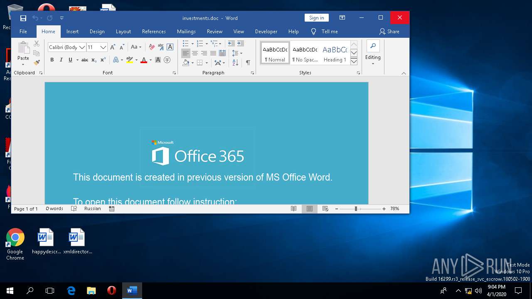Expand the Paste options arrow
This screenshot has width=532, height=299.
(23, 64)
